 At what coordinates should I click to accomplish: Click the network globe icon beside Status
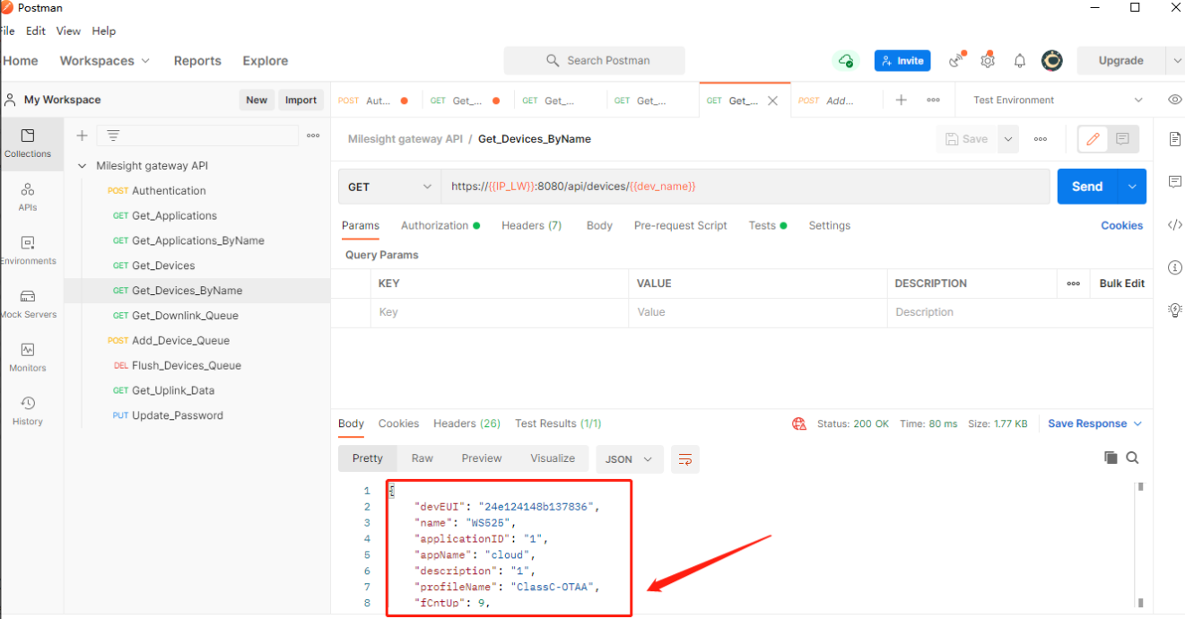coord(799,423)
